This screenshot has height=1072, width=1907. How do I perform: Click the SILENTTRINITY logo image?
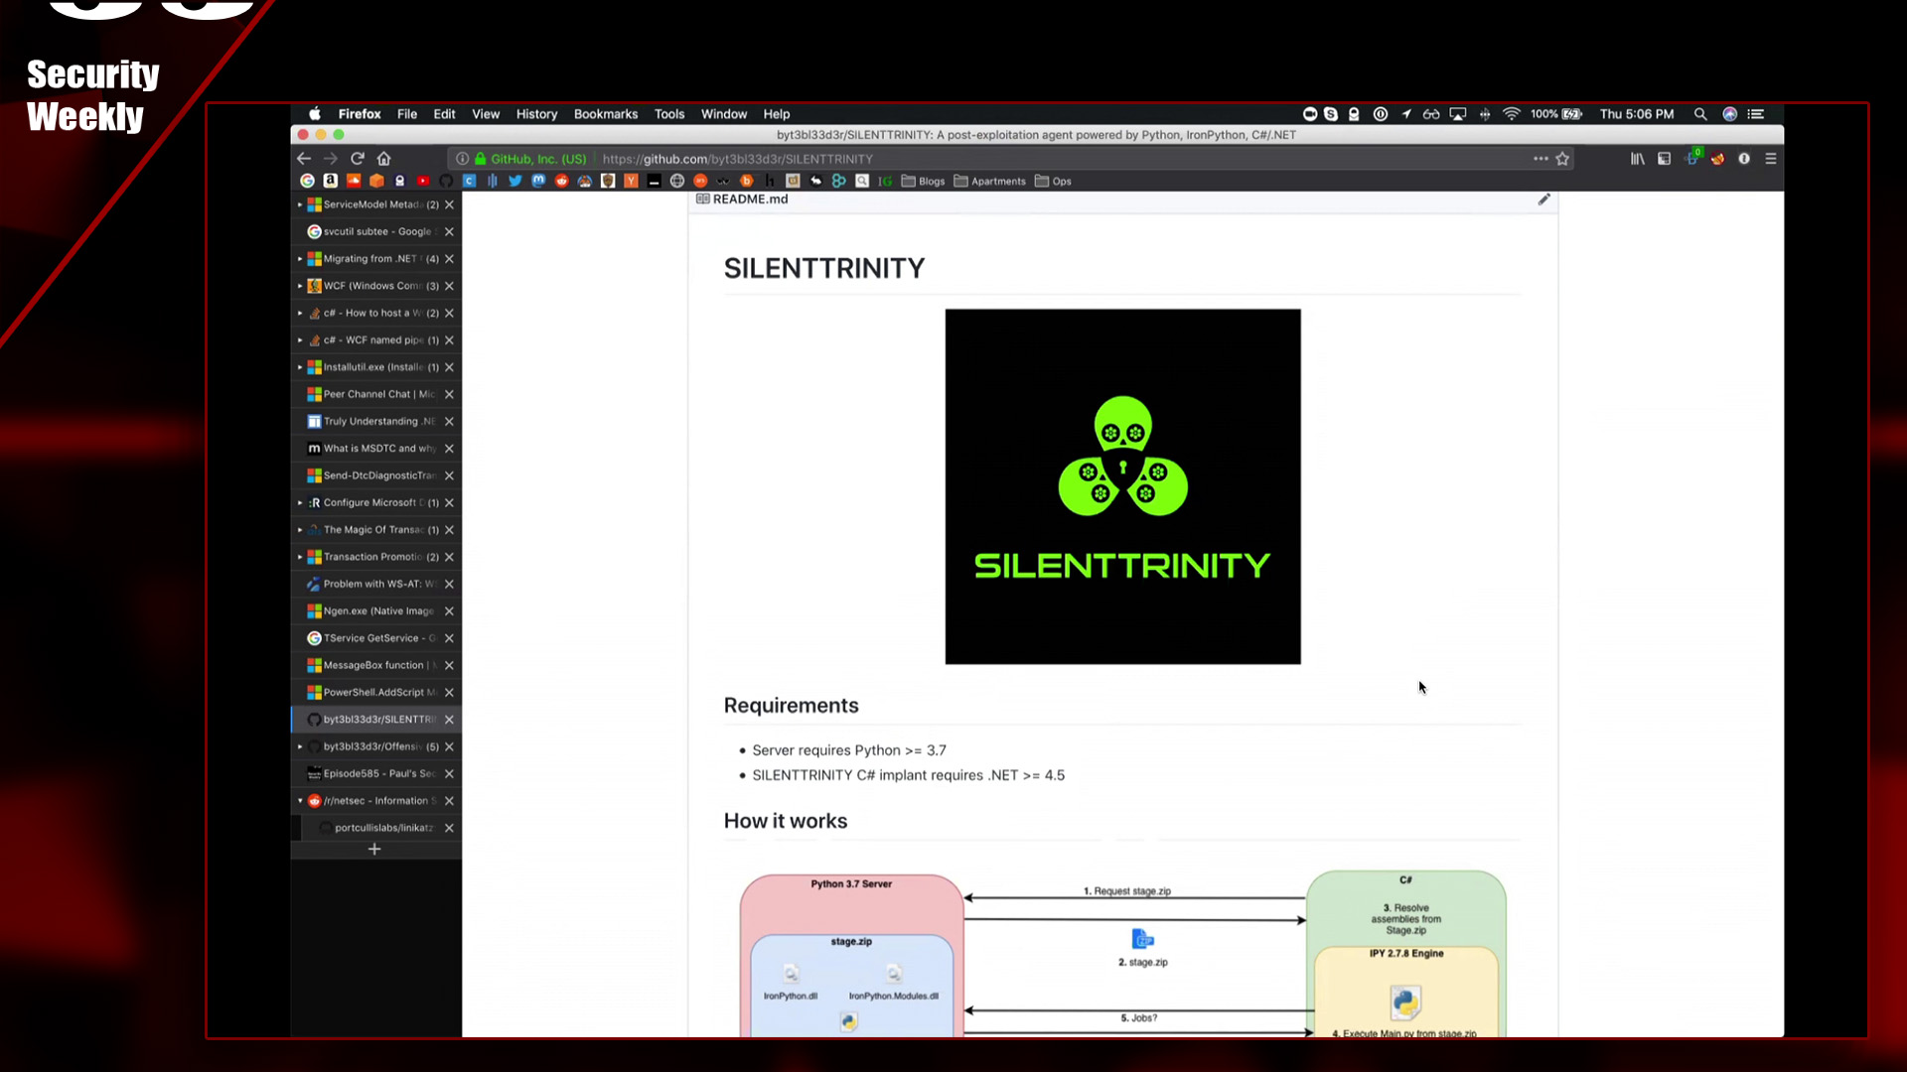1122,486
